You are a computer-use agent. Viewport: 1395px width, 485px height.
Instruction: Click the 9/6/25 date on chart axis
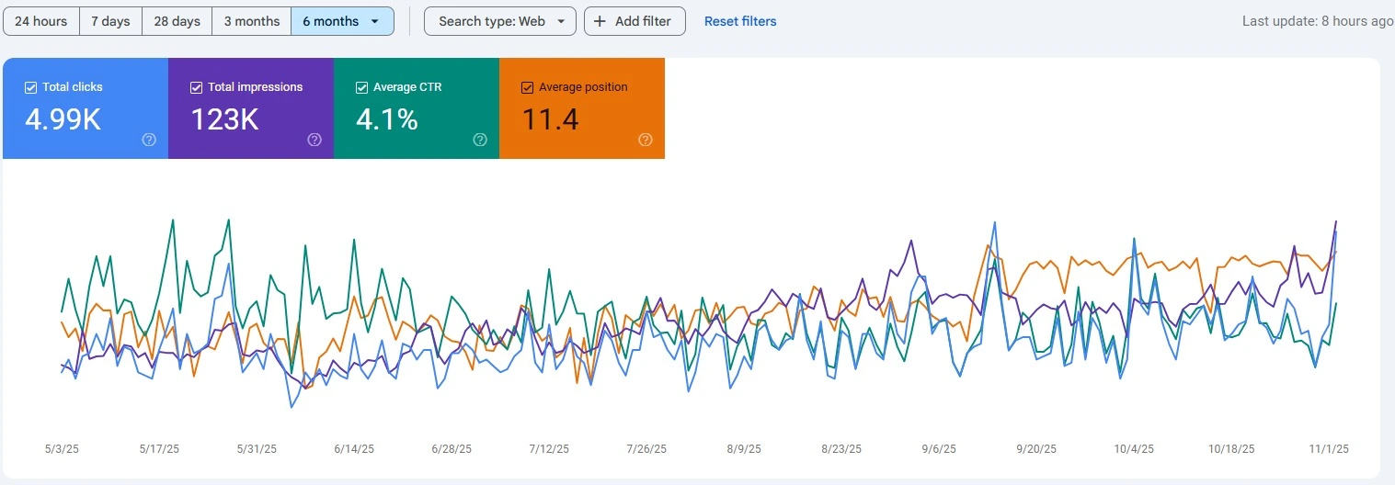click(x=939, y=449)
